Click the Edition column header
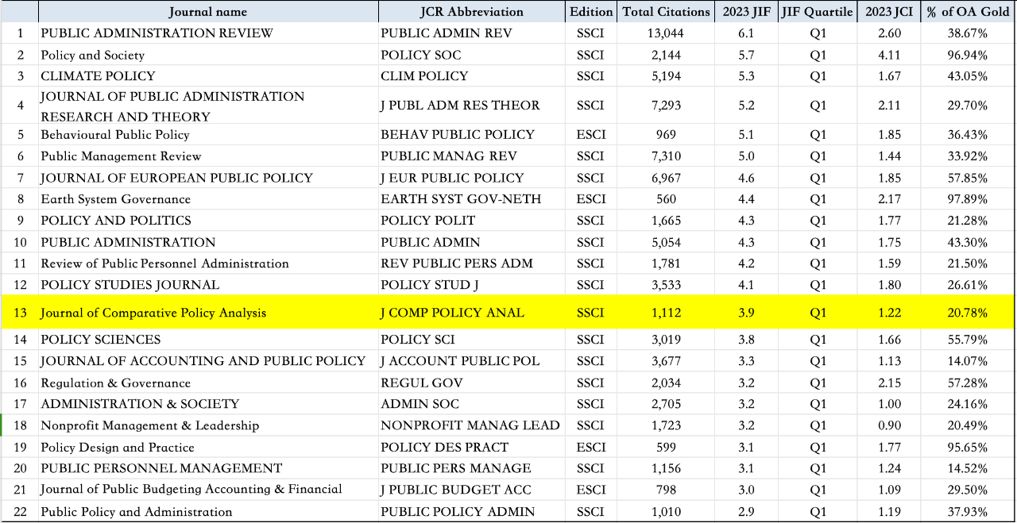1017x523 pixels. pyautogui.click(x=591, y=12)
